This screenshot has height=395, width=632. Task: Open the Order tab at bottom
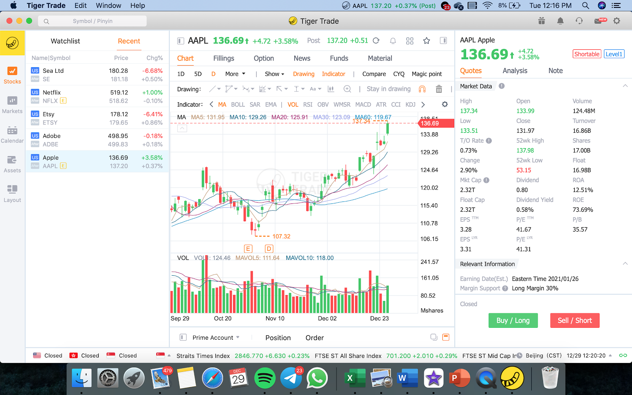(314, 338)
